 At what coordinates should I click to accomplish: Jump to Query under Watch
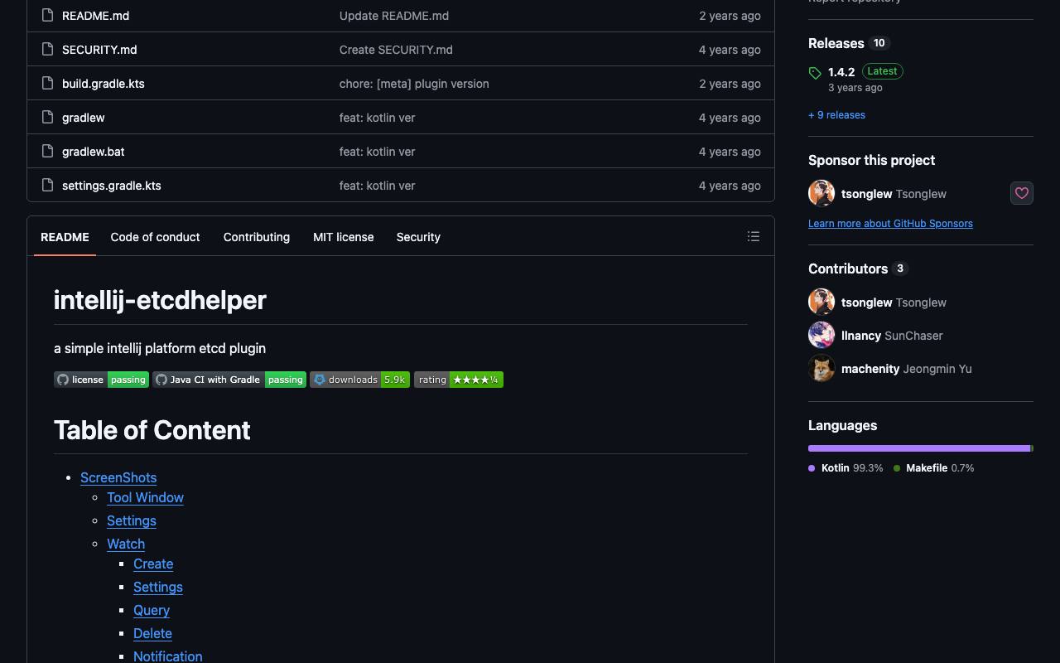pos(152,610)
